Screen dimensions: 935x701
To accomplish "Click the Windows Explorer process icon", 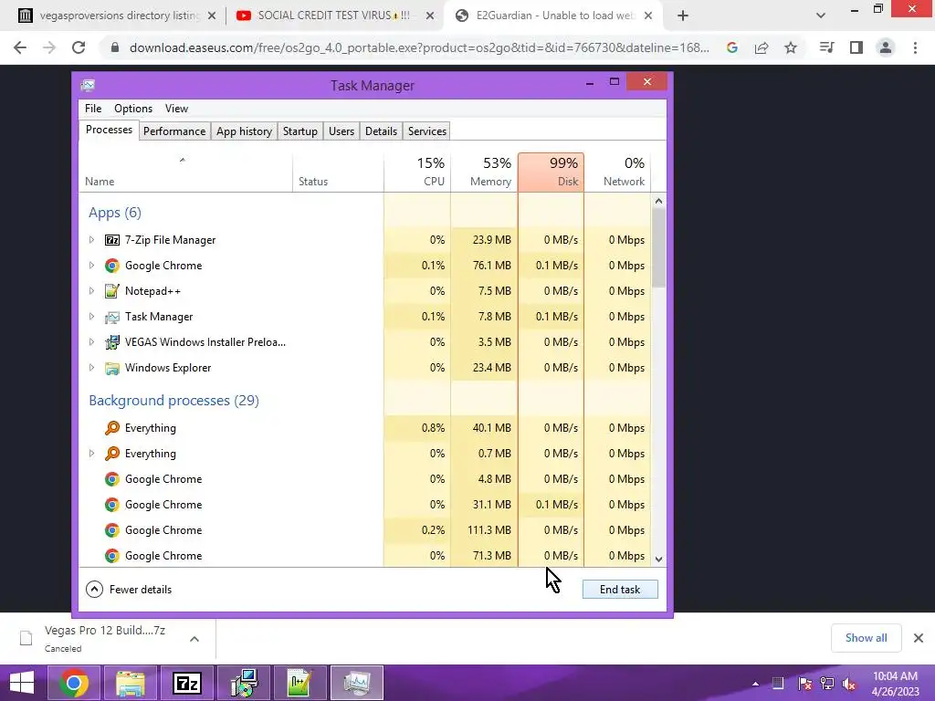I will pos(112,368).
